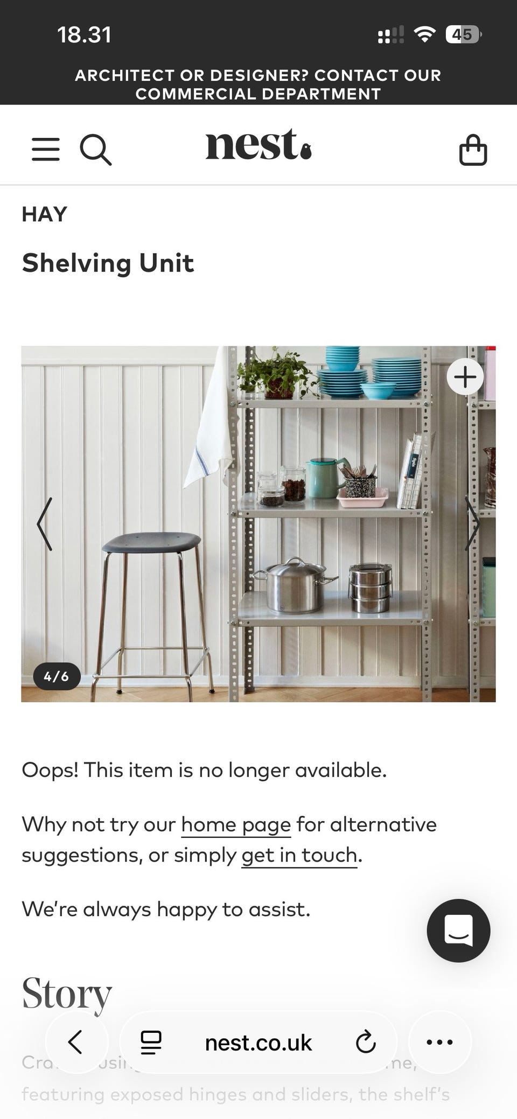The image size is (517, 1119).
Task: Open the hamburger navigation menu
Action: click(x=46, y=149)
